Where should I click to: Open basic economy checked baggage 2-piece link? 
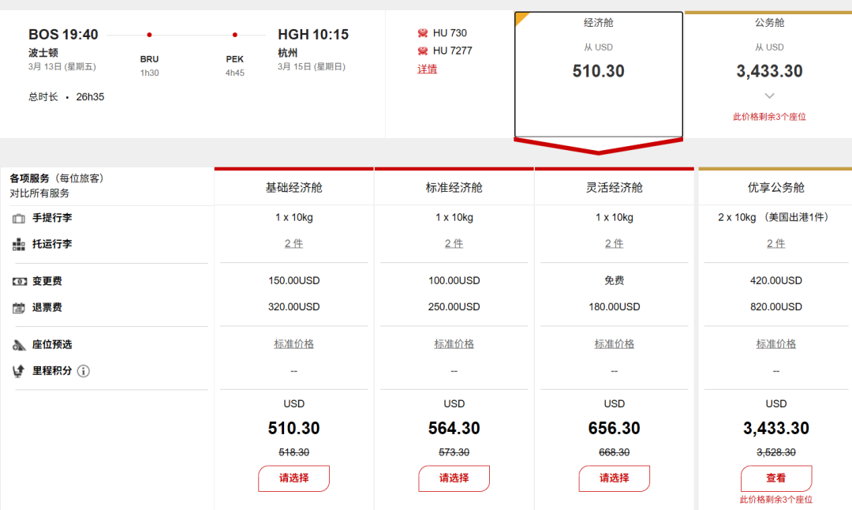coord(293,244)
